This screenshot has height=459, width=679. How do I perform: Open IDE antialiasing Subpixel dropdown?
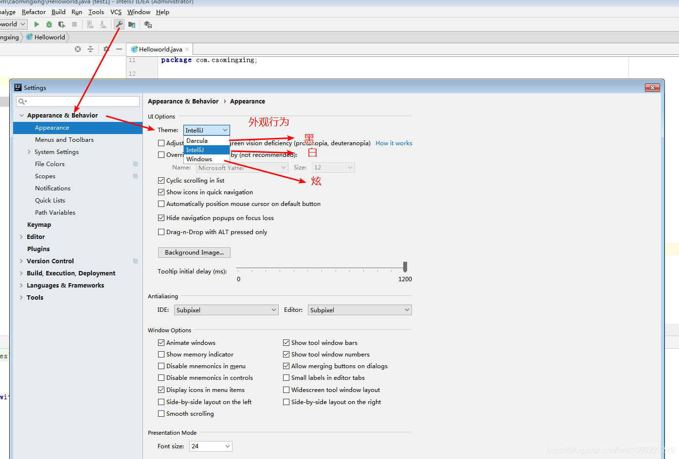tap(226, 310)
